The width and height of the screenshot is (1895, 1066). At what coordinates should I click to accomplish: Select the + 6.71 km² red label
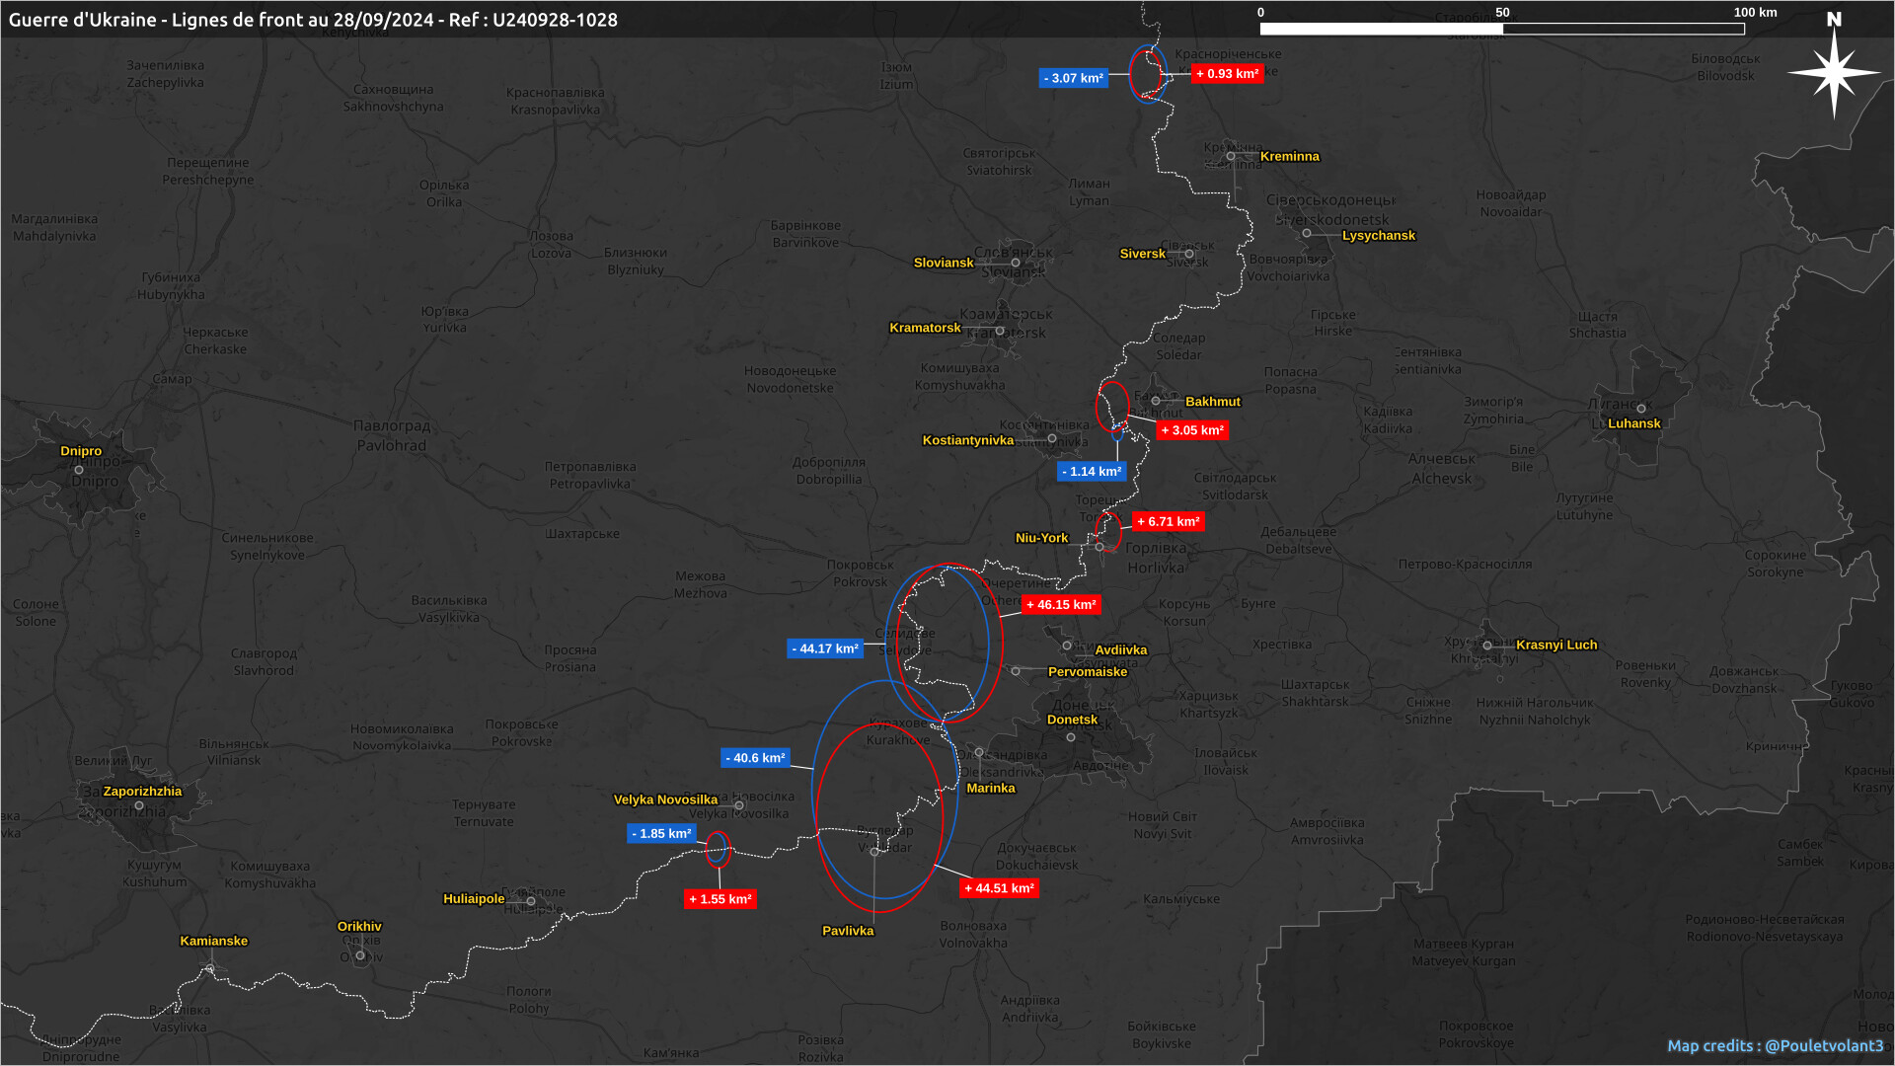coord(1168,521)
